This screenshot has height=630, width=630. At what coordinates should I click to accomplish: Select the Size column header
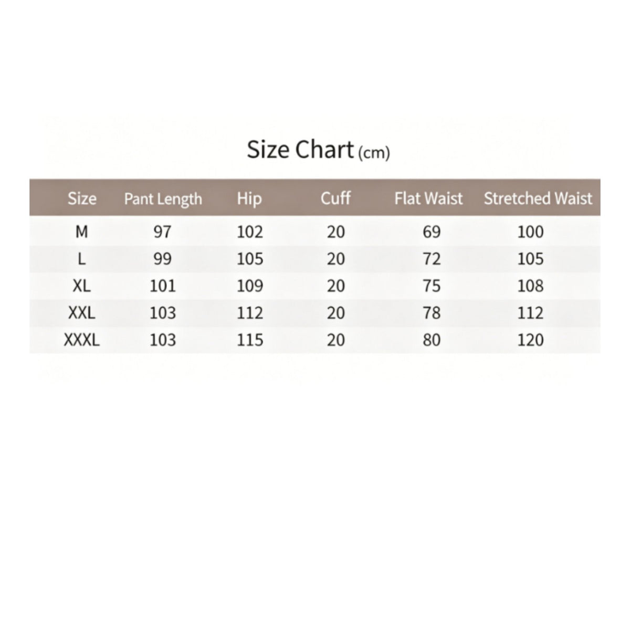coord(82,198)
